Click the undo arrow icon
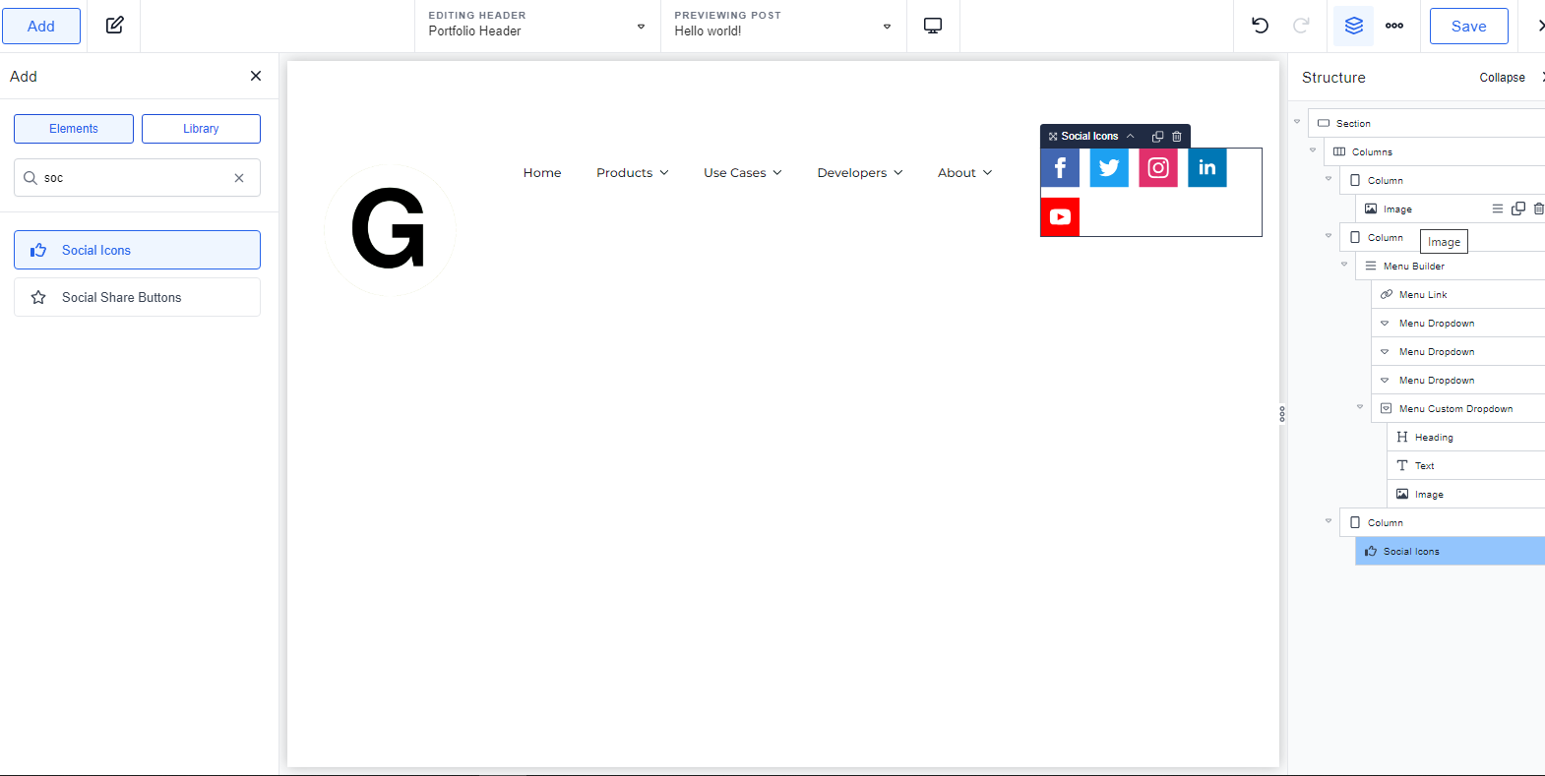This screenshot has width=1545, height=776. 1260,26
